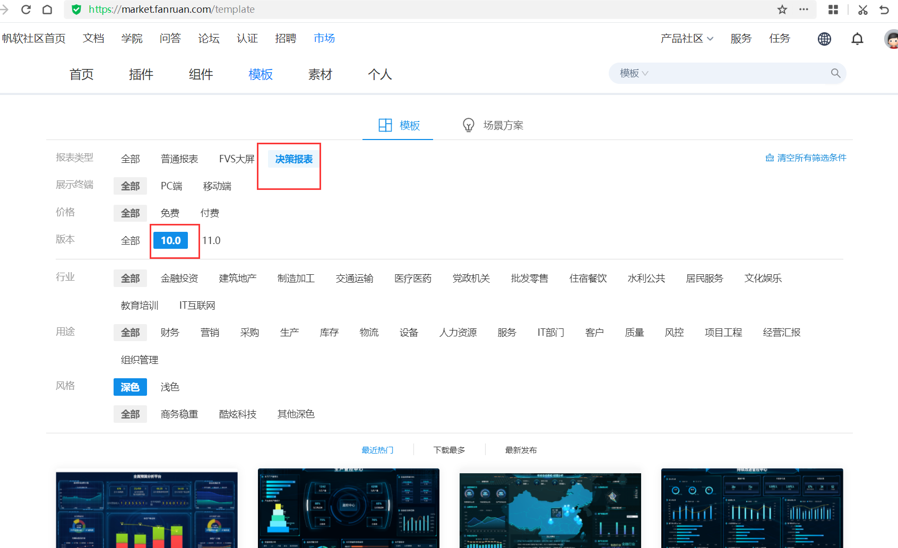Click the browser address bar URL
The width and height of the screenshot is (898, 548).
tap(171, 10)
